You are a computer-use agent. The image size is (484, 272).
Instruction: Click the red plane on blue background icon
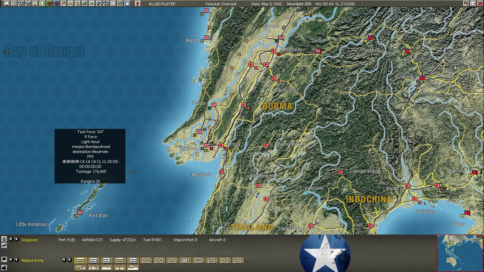(x=56, y=4)
